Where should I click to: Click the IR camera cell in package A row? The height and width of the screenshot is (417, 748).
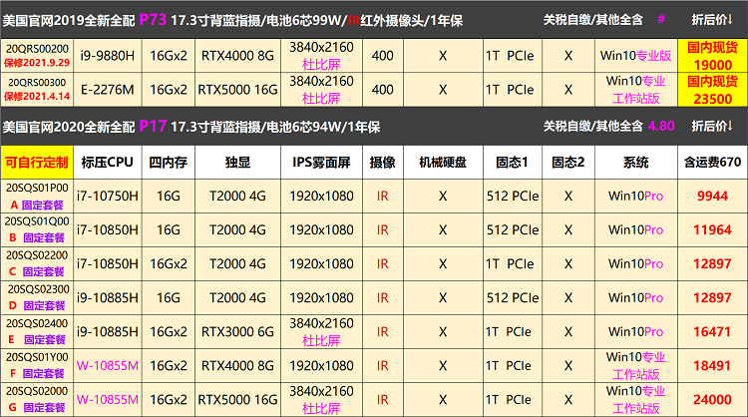(383, 197)
